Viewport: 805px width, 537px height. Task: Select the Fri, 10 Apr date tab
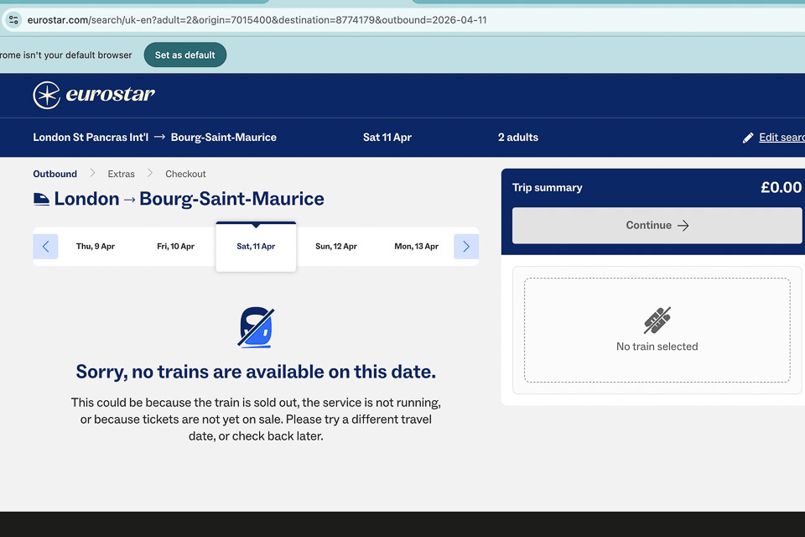pos(175,247)
